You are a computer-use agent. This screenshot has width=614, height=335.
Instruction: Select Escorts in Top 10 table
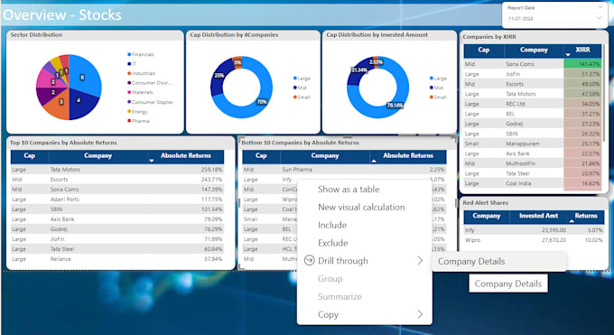(59, 180)
